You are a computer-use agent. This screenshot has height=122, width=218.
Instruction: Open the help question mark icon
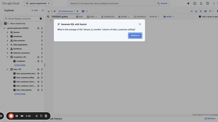click(x=207, y=3)
